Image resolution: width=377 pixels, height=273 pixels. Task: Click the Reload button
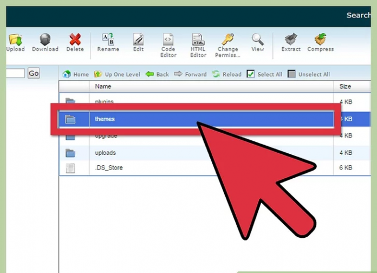[x=226, y=74]
